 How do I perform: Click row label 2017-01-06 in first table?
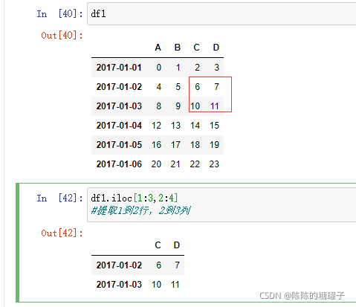point(119,164)
